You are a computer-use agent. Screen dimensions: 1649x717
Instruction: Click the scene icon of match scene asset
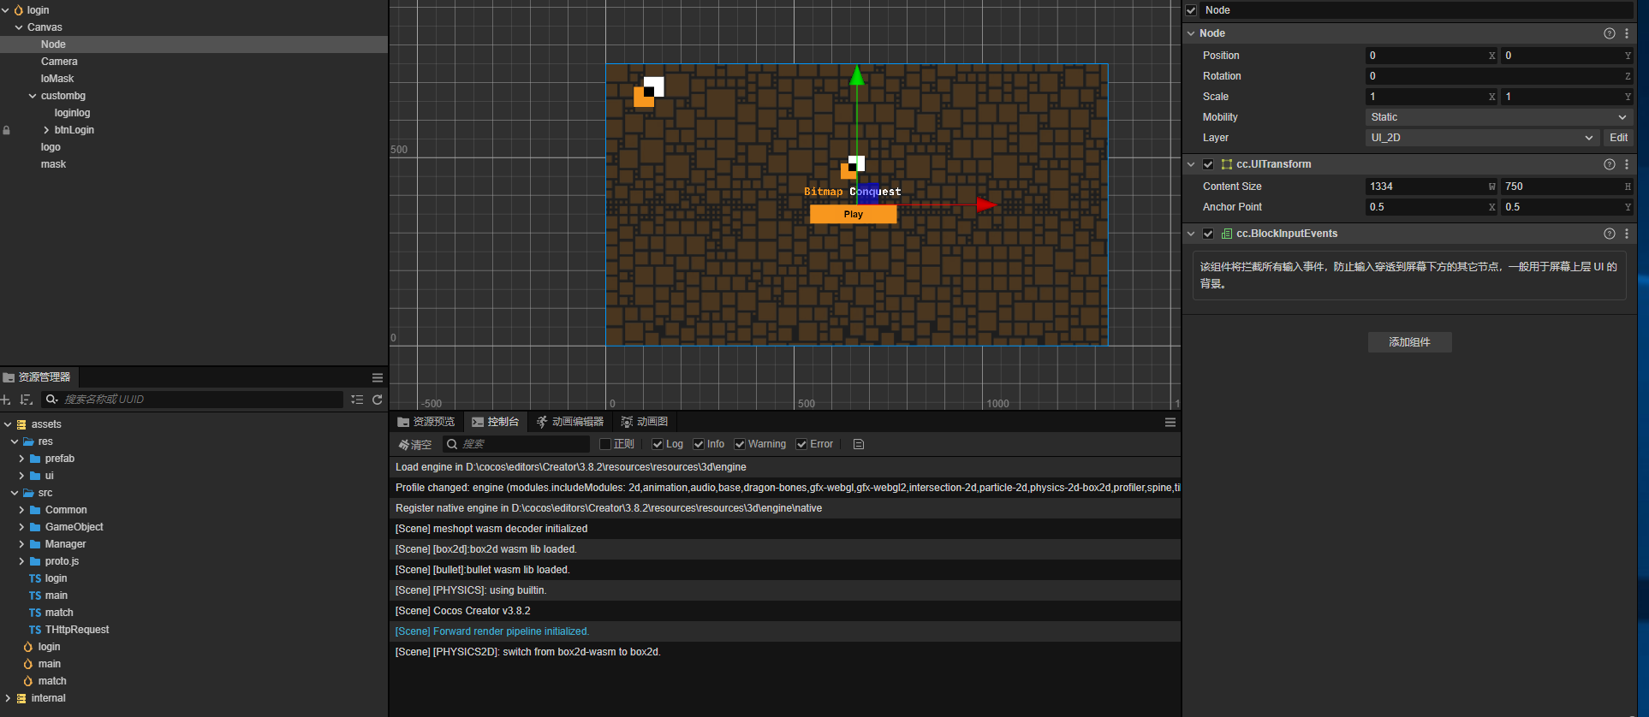coord(28,681)
